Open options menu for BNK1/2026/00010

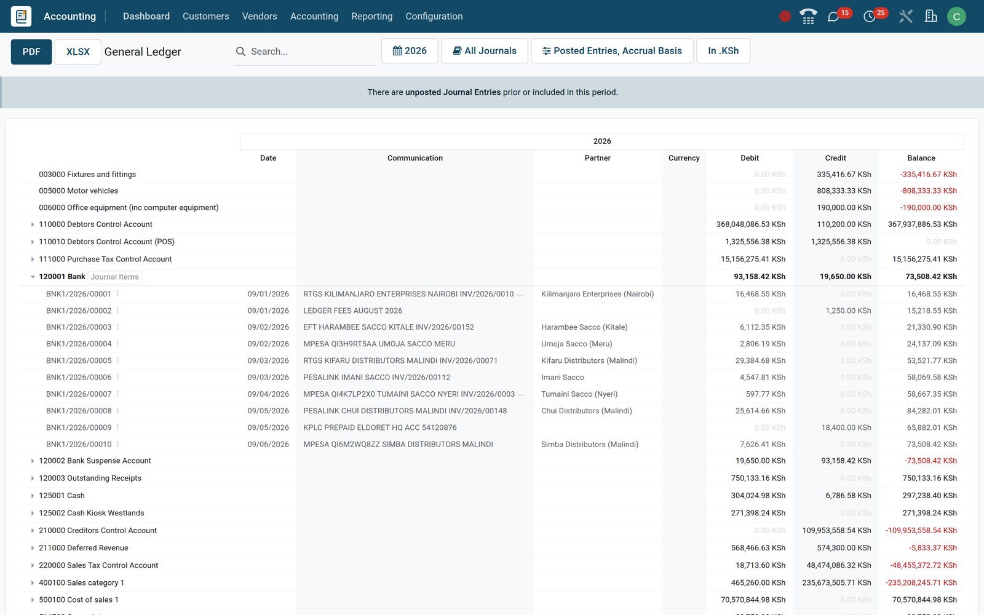click(x=117, y=444)
